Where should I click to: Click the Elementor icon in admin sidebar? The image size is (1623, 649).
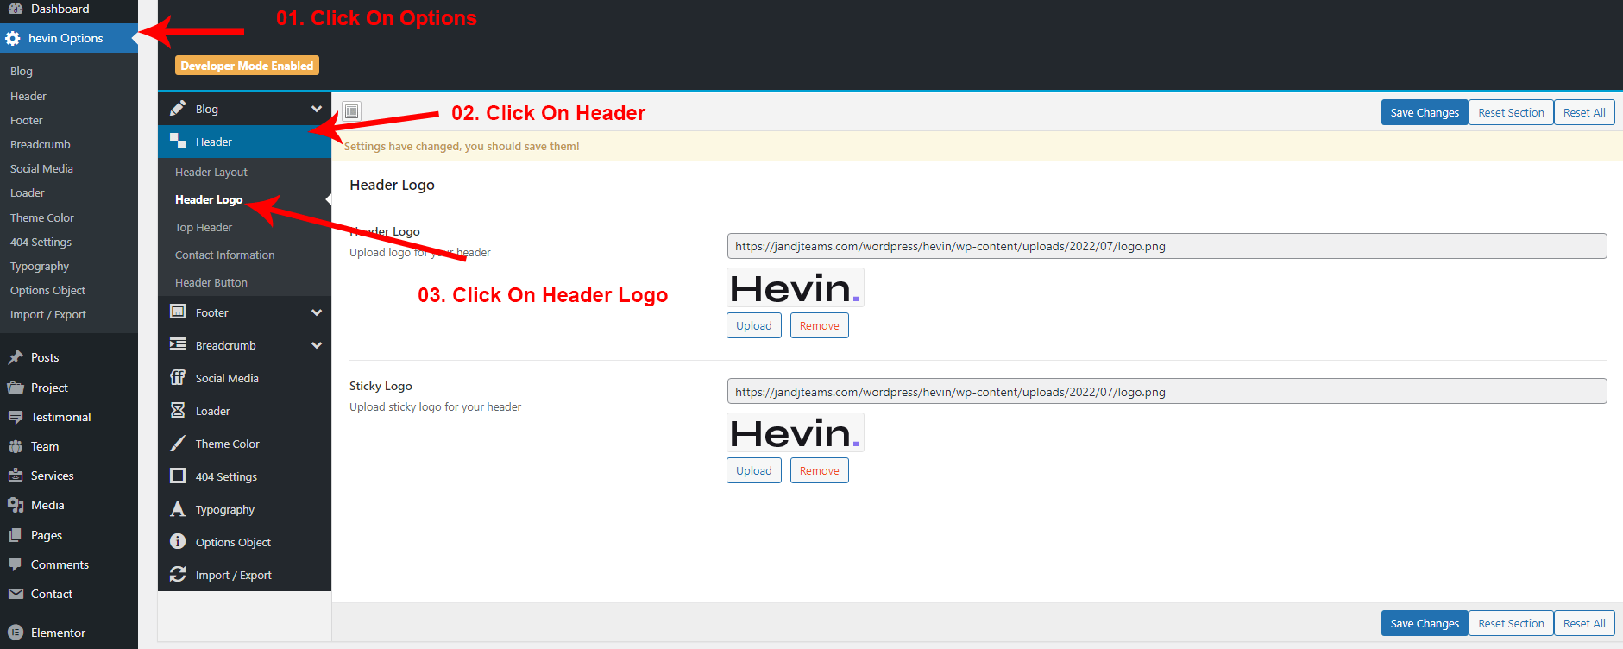click(16, 633)
